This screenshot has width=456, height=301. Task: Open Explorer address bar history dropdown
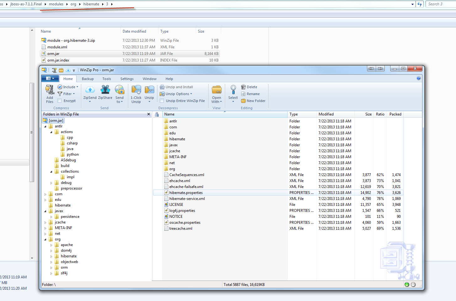click(x=412, y=4)
